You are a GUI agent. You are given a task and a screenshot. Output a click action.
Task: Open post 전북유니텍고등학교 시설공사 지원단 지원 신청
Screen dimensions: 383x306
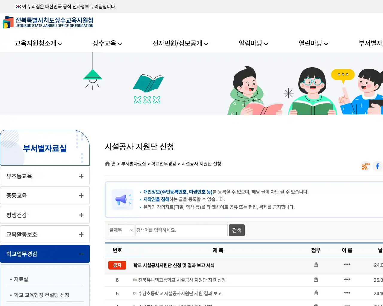[182, 280]
